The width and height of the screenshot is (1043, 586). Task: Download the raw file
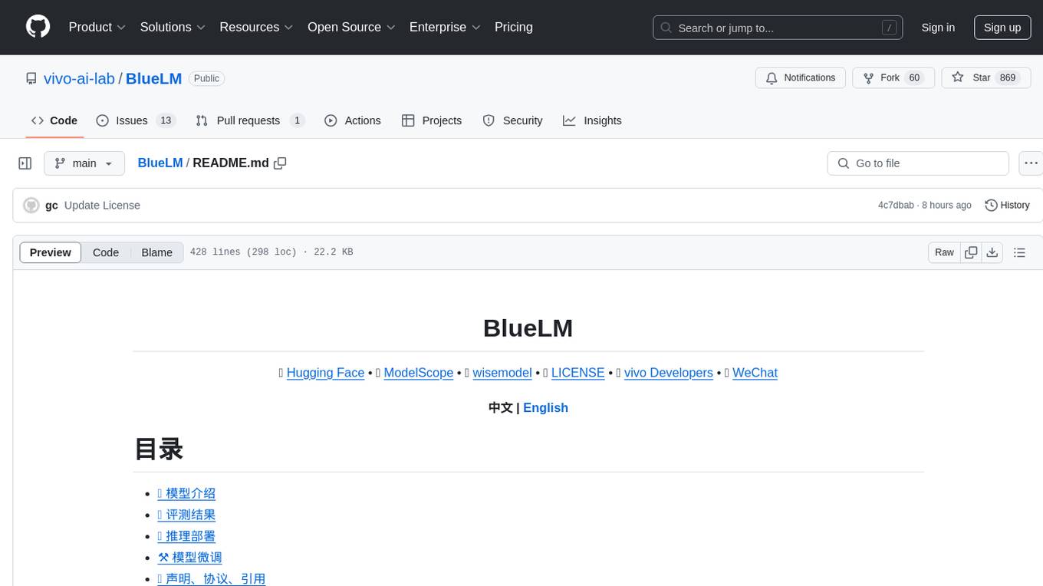(x=992, y=252)
